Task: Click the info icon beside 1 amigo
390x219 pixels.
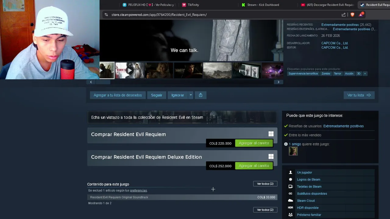Action: tap(286, 144)
